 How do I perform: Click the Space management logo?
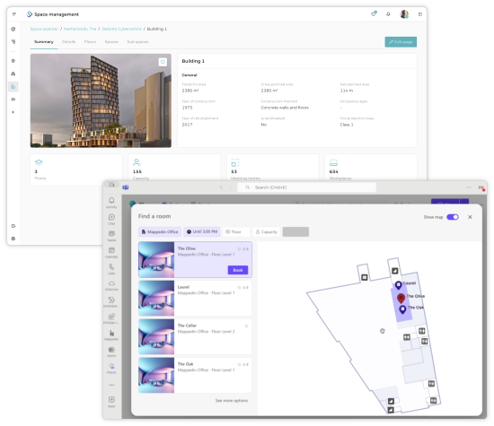(30, 14)
